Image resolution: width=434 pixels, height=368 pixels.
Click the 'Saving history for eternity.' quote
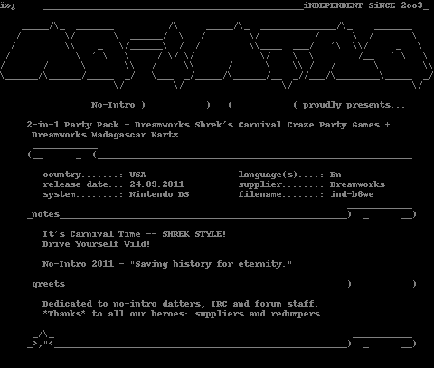pyautogui.click(x=211, y=264)
